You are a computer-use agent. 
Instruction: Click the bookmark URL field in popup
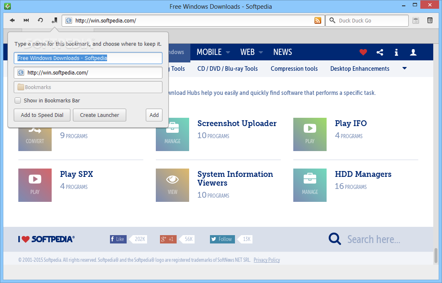click(x=88, y=73)
